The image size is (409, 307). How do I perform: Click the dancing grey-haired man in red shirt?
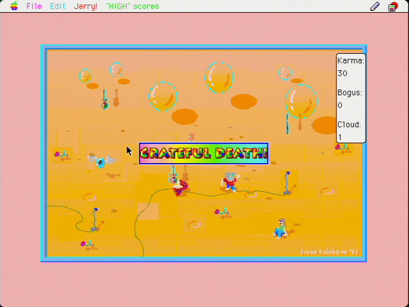pyautogui.click(x=230, y=182)
